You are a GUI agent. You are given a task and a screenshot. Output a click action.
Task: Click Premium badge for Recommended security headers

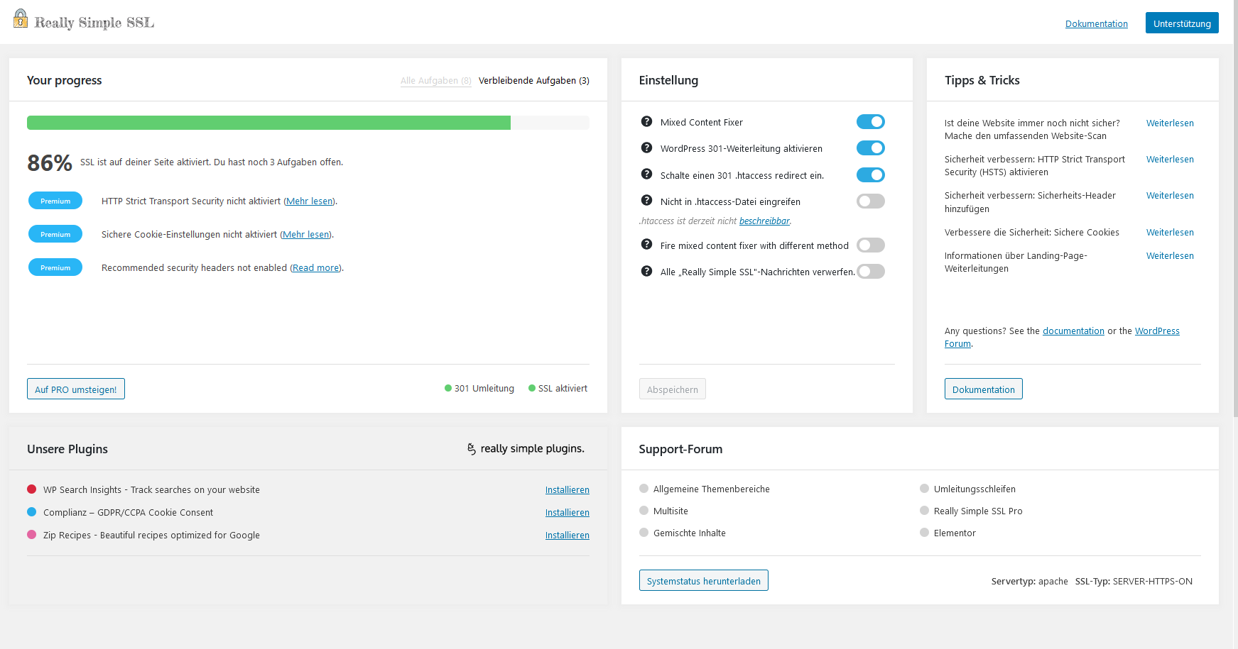coord(55,267)
